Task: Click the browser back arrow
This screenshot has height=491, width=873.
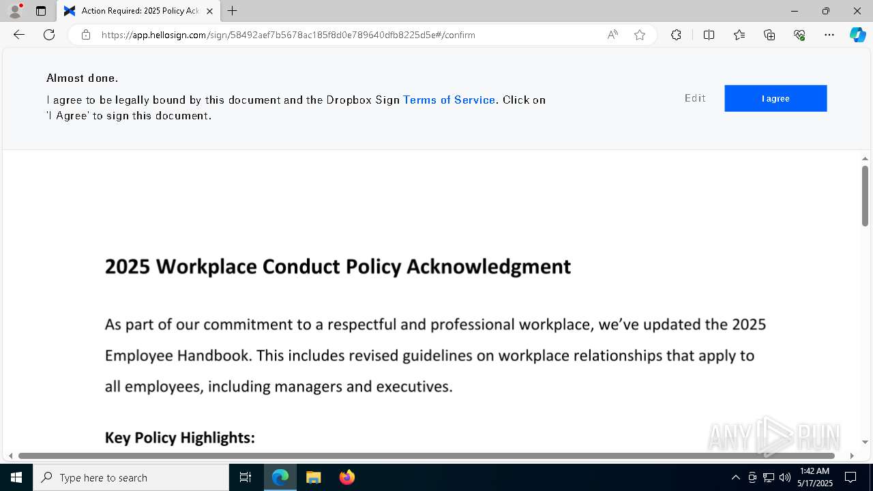Action: click(x=19, y=35)
